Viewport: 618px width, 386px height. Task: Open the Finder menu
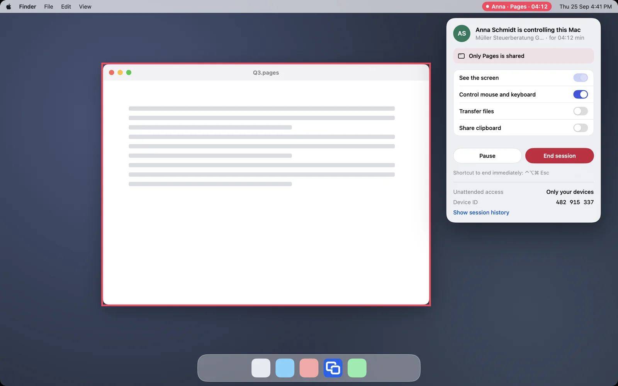click(x=27, y=7)
